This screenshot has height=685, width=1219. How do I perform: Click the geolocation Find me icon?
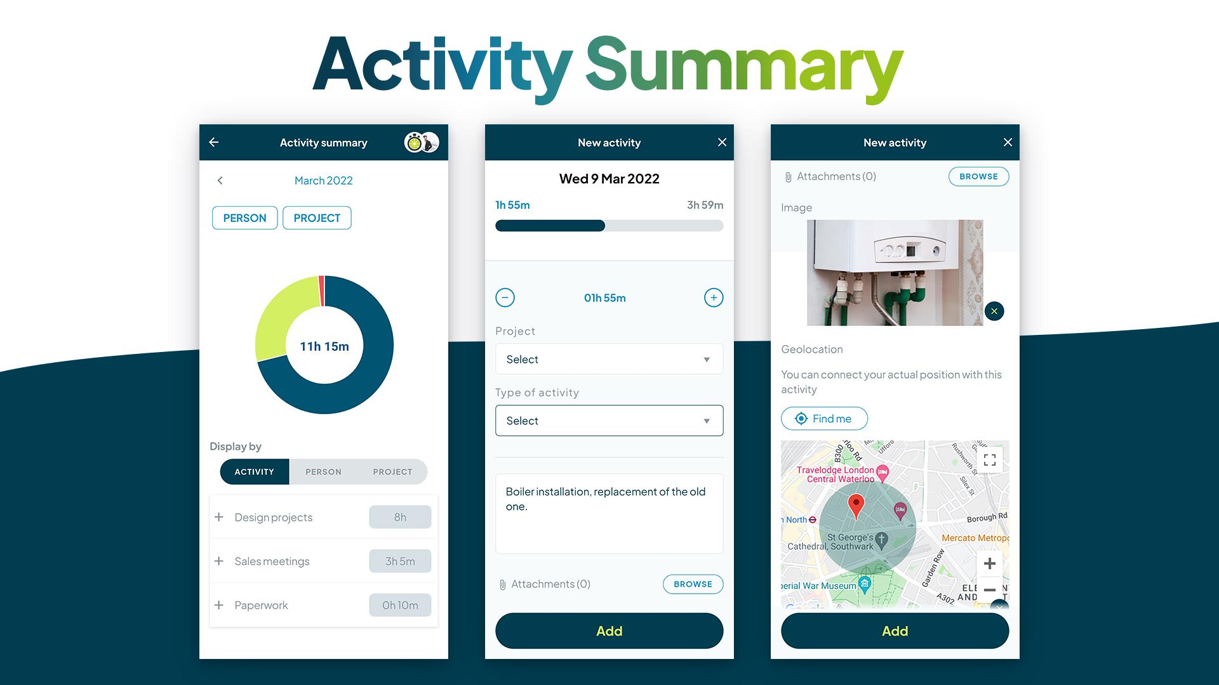pyautogui.click(x=799, y=418)
